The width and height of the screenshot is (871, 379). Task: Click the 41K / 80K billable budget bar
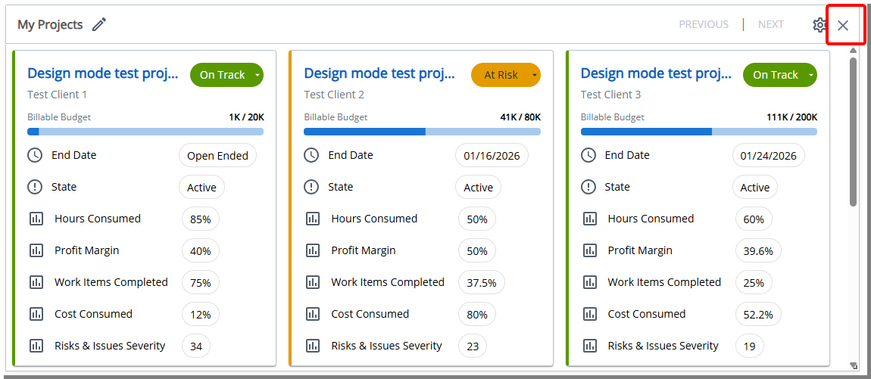click(x=422, y=132)
